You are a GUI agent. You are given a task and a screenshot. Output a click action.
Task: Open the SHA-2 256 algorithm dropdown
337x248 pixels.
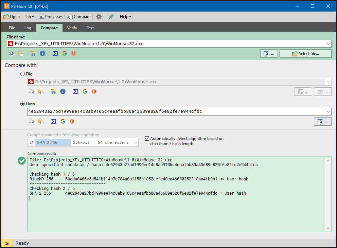click(83, 142)
